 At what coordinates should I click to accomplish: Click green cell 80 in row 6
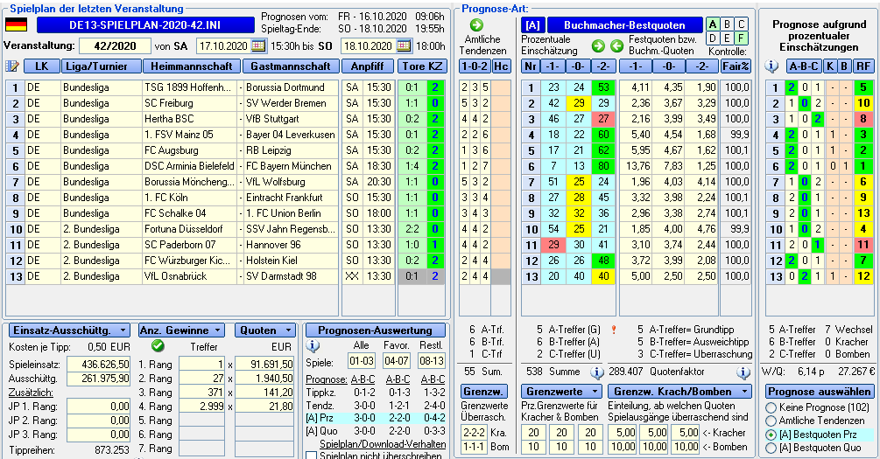coord(604,166)
